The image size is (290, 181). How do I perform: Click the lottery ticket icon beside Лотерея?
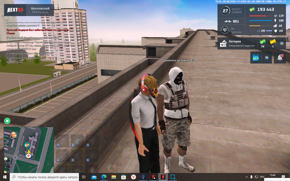(x=223, y=43)
